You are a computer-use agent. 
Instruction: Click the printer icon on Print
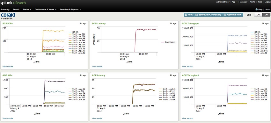[x=186, y=15]
